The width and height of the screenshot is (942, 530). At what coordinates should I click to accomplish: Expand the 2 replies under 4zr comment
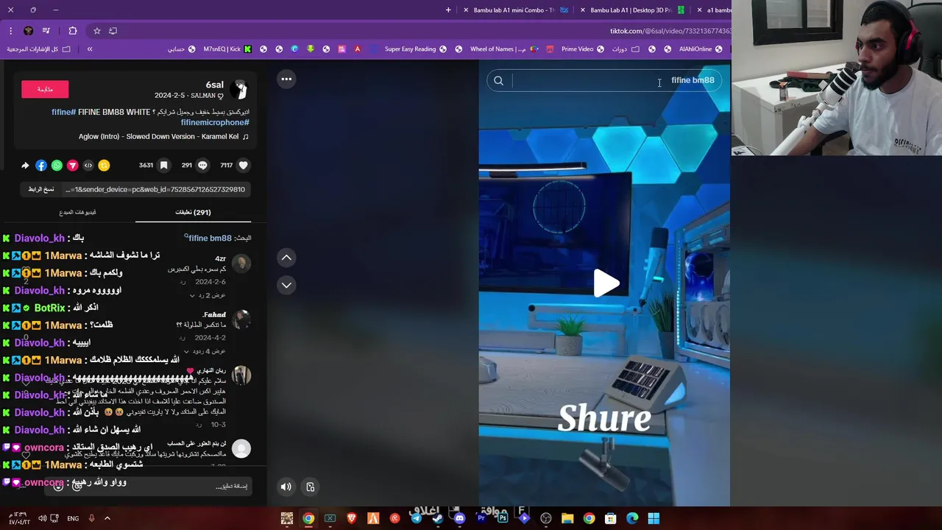pyautogui.click(x=208, y=295)
